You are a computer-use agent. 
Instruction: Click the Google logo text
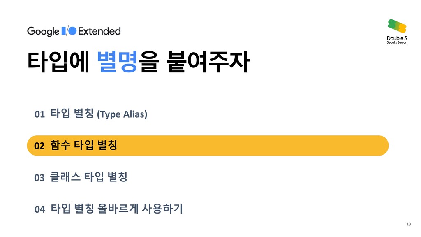(43, 31)
